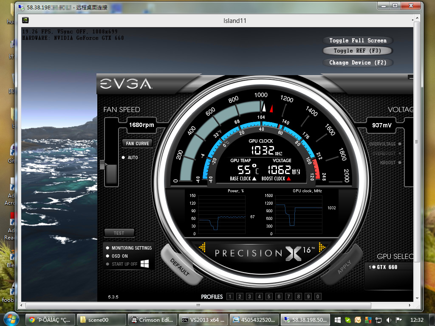
Task: Click the GPU temp 55°C readout
Action: pyautogui.click(x=249, y=169)
